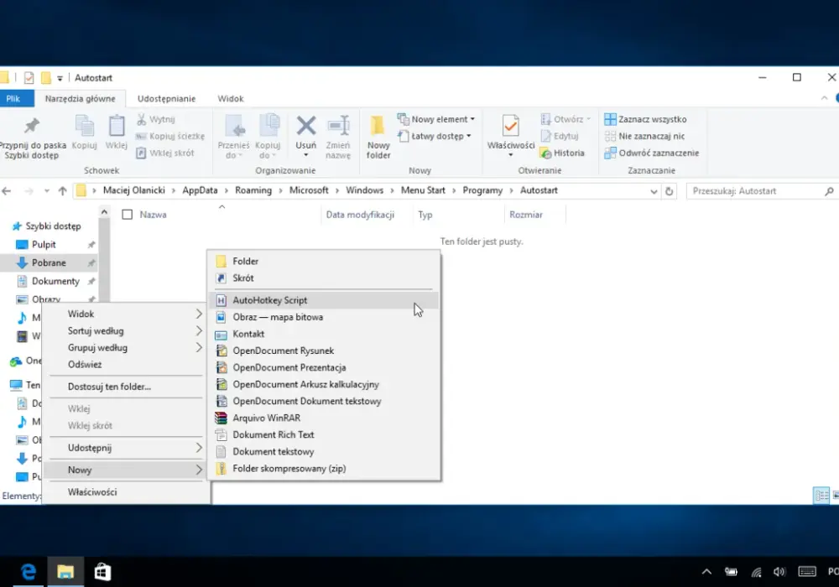The width and height of the screenshot is (839, 587).
Task: Click the Up arrow navigation button
Action: click(63, 191)
